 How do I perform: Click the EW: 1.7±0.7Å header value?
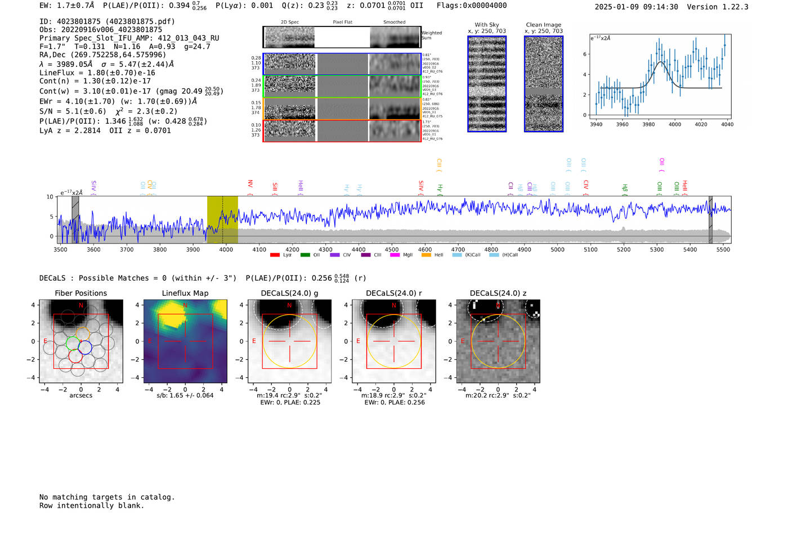[66, 6]
